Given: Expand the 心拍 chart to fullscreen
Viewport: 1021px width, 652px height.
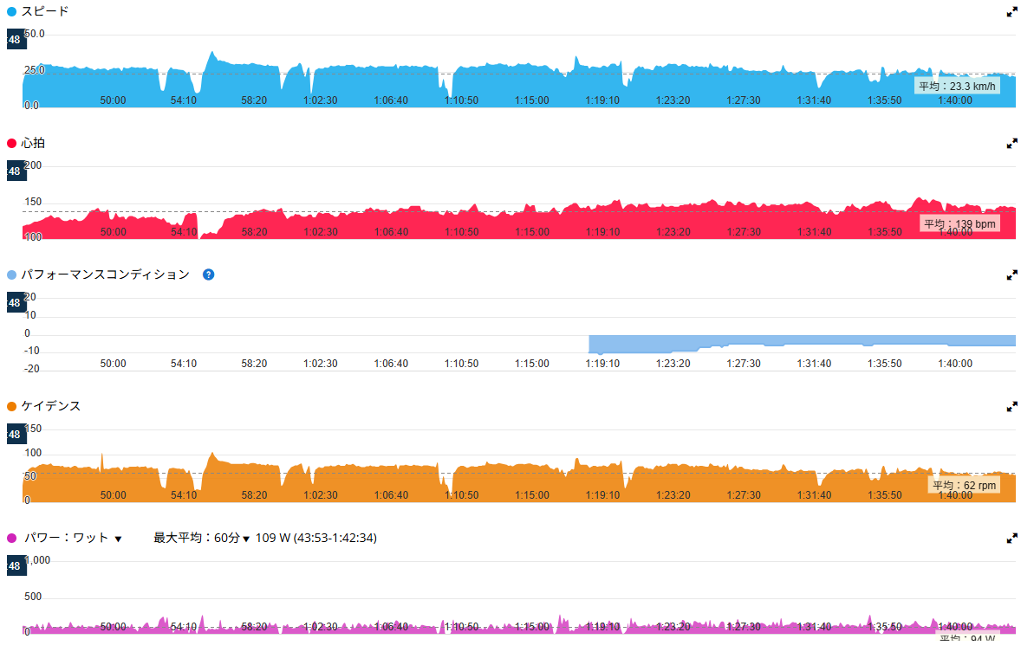Looking at the screenshot, I should pos(1011,144).
